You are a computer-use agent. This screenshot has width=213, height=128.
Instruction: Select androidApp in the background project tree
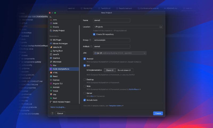coord(26,33)
